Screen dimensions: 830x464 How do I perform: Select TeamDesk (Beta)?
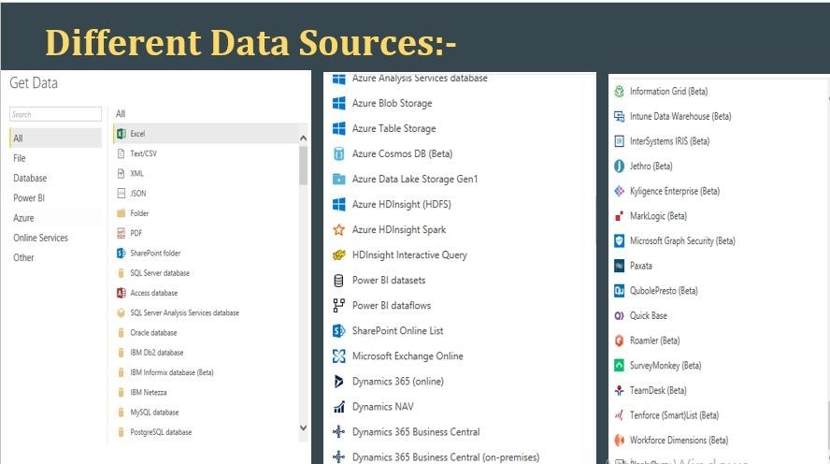[658, 390]
